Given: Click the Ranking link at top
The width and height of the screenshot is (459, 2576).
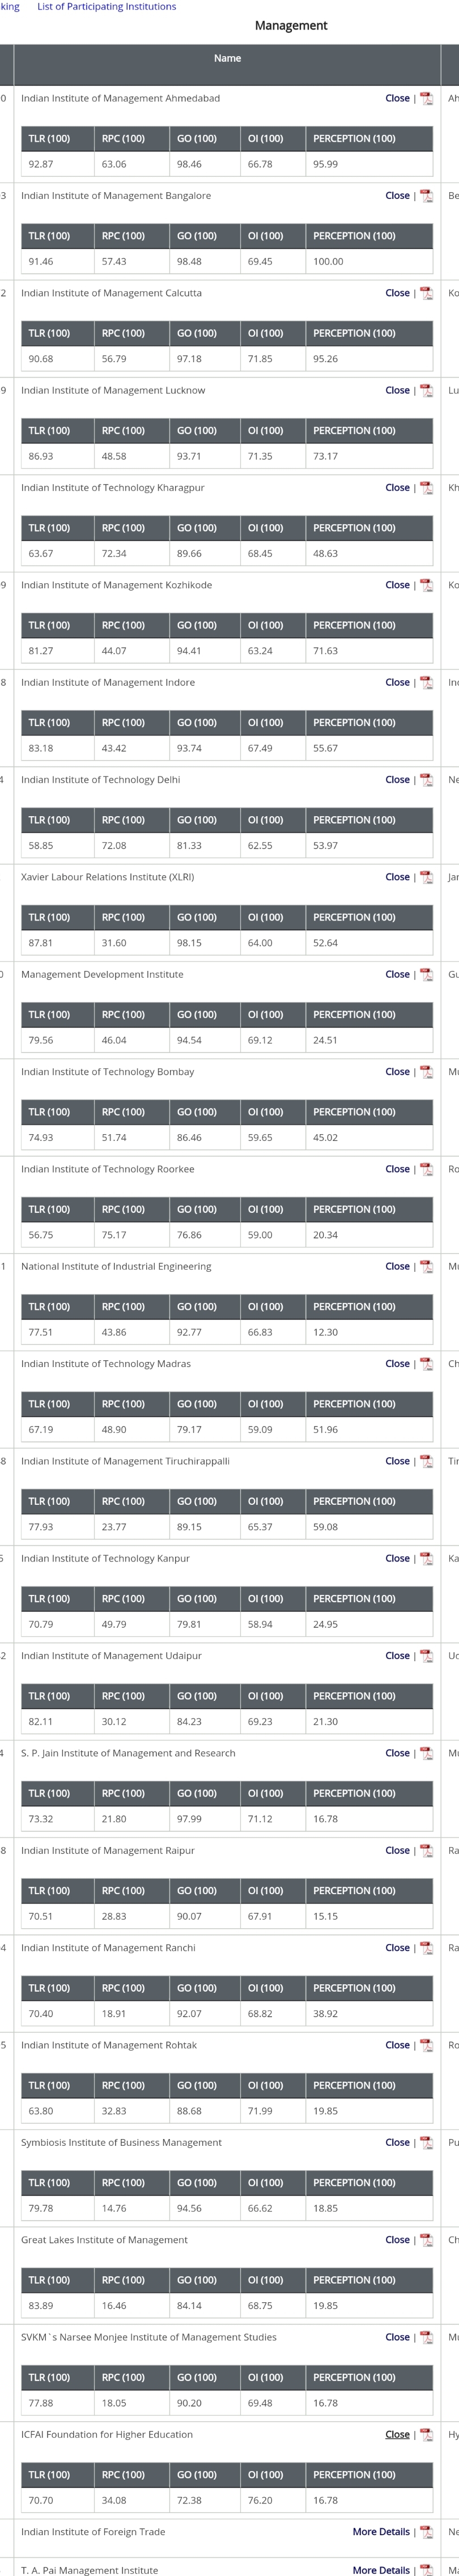Looking at the screenshot, I should click(x=8, y=6).
